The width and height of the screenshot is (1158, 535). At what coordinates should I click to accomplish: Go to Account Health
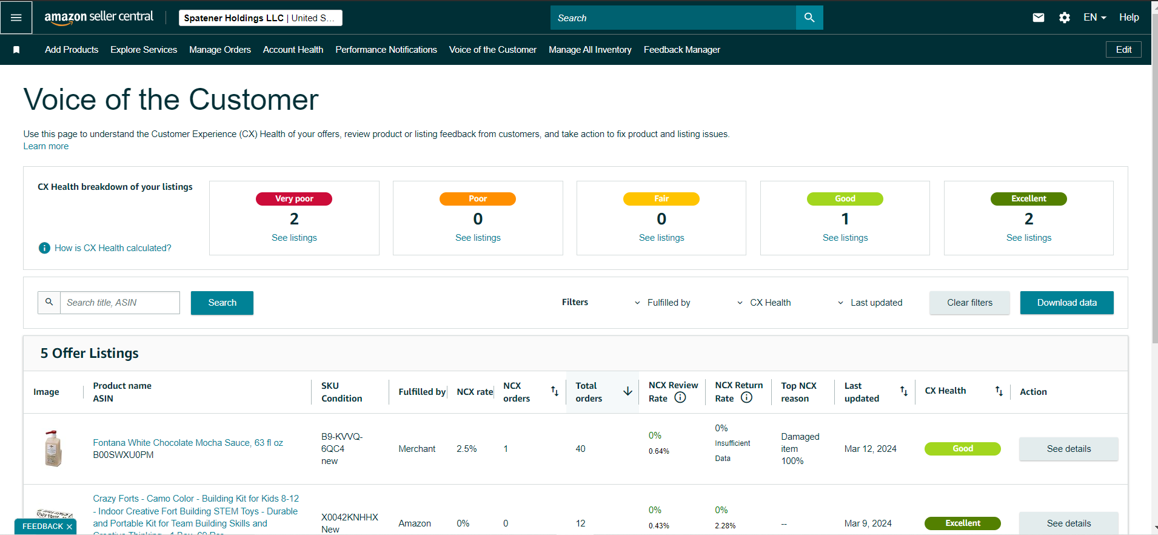click(x=293, y=50)
